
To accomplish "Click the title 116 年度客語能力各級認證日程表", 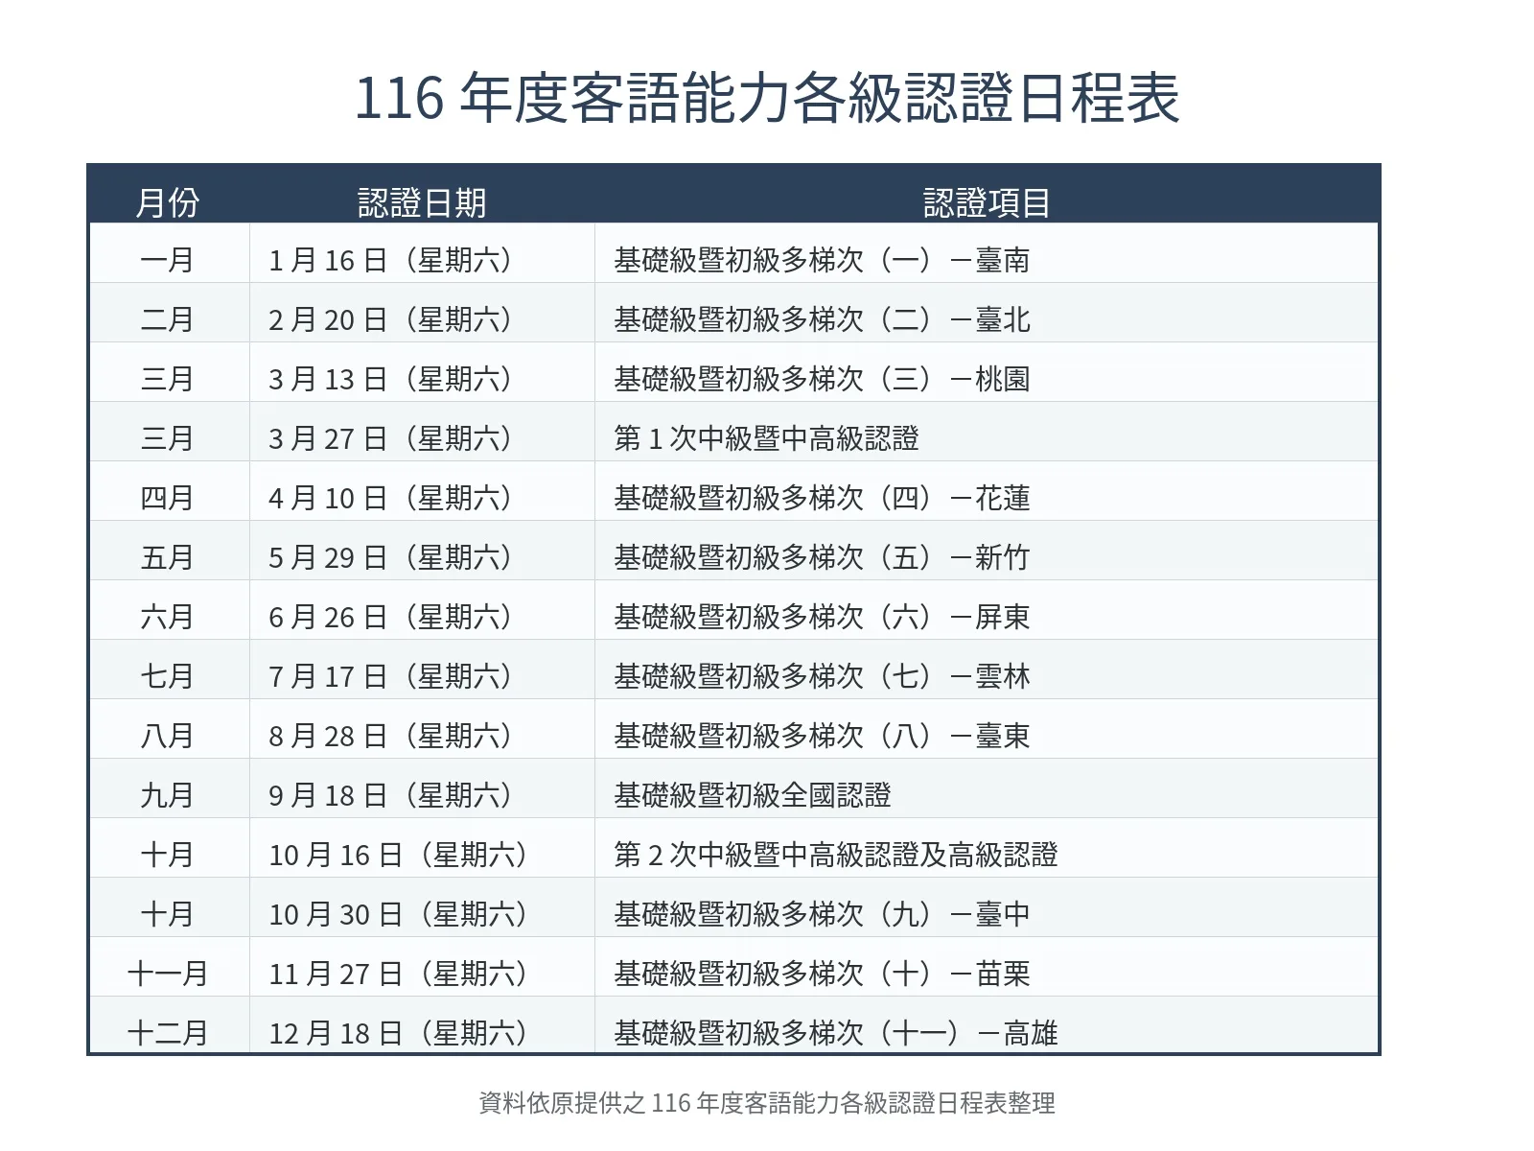I will click(x=767, y=98).
